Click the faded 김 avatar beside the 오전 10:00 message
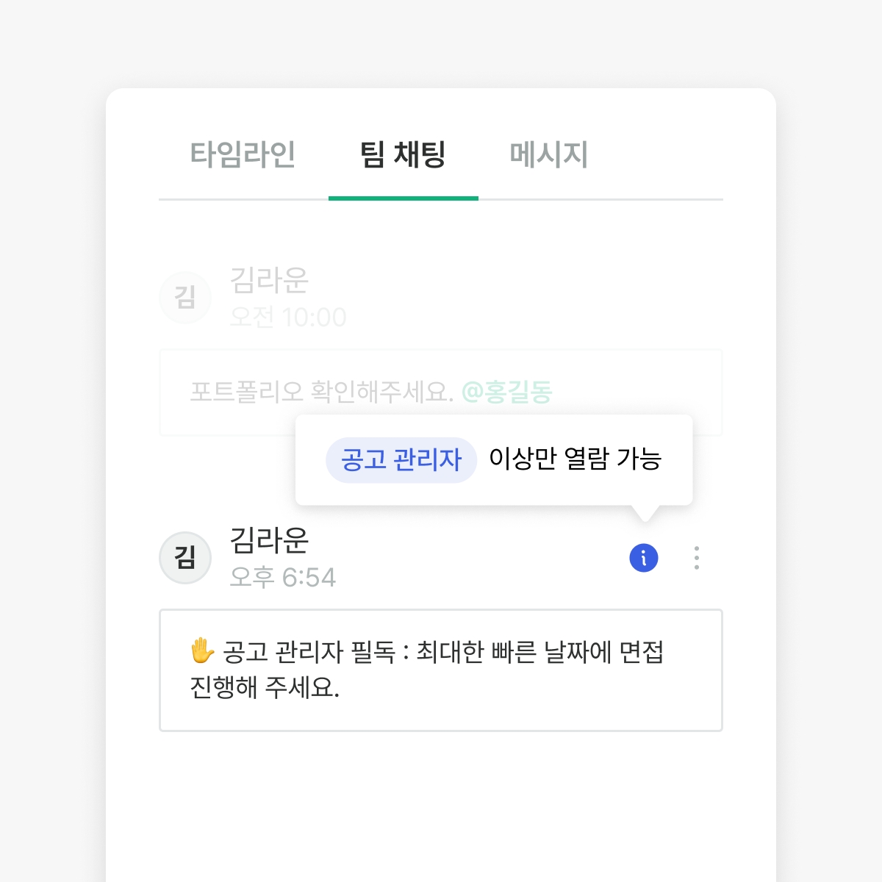The width and height of the screenshot is (882, 882). tap(185, 298)
